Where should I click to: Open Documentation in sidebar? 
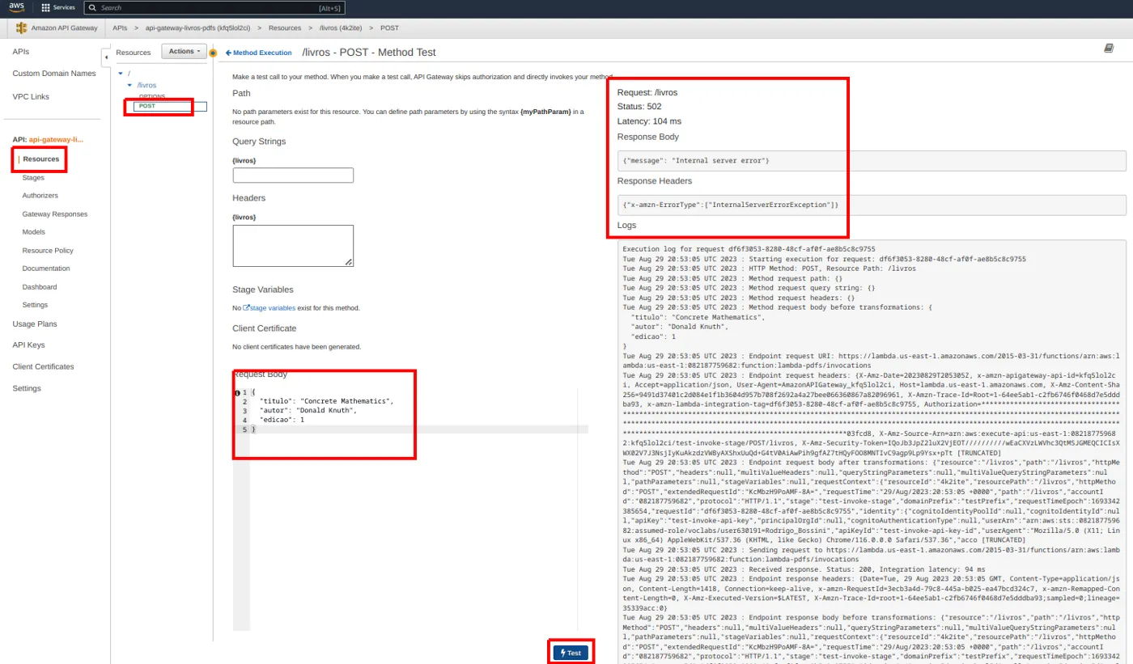click(x=46, y=269)
